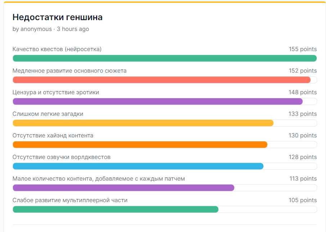Click the green bar for мультиплеерной части
This screenshot has width=326, height=232.
(x=116, y=210)
